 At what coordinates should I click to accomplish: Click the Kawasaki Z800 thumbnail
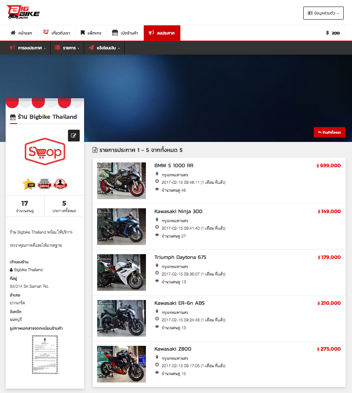122,364
